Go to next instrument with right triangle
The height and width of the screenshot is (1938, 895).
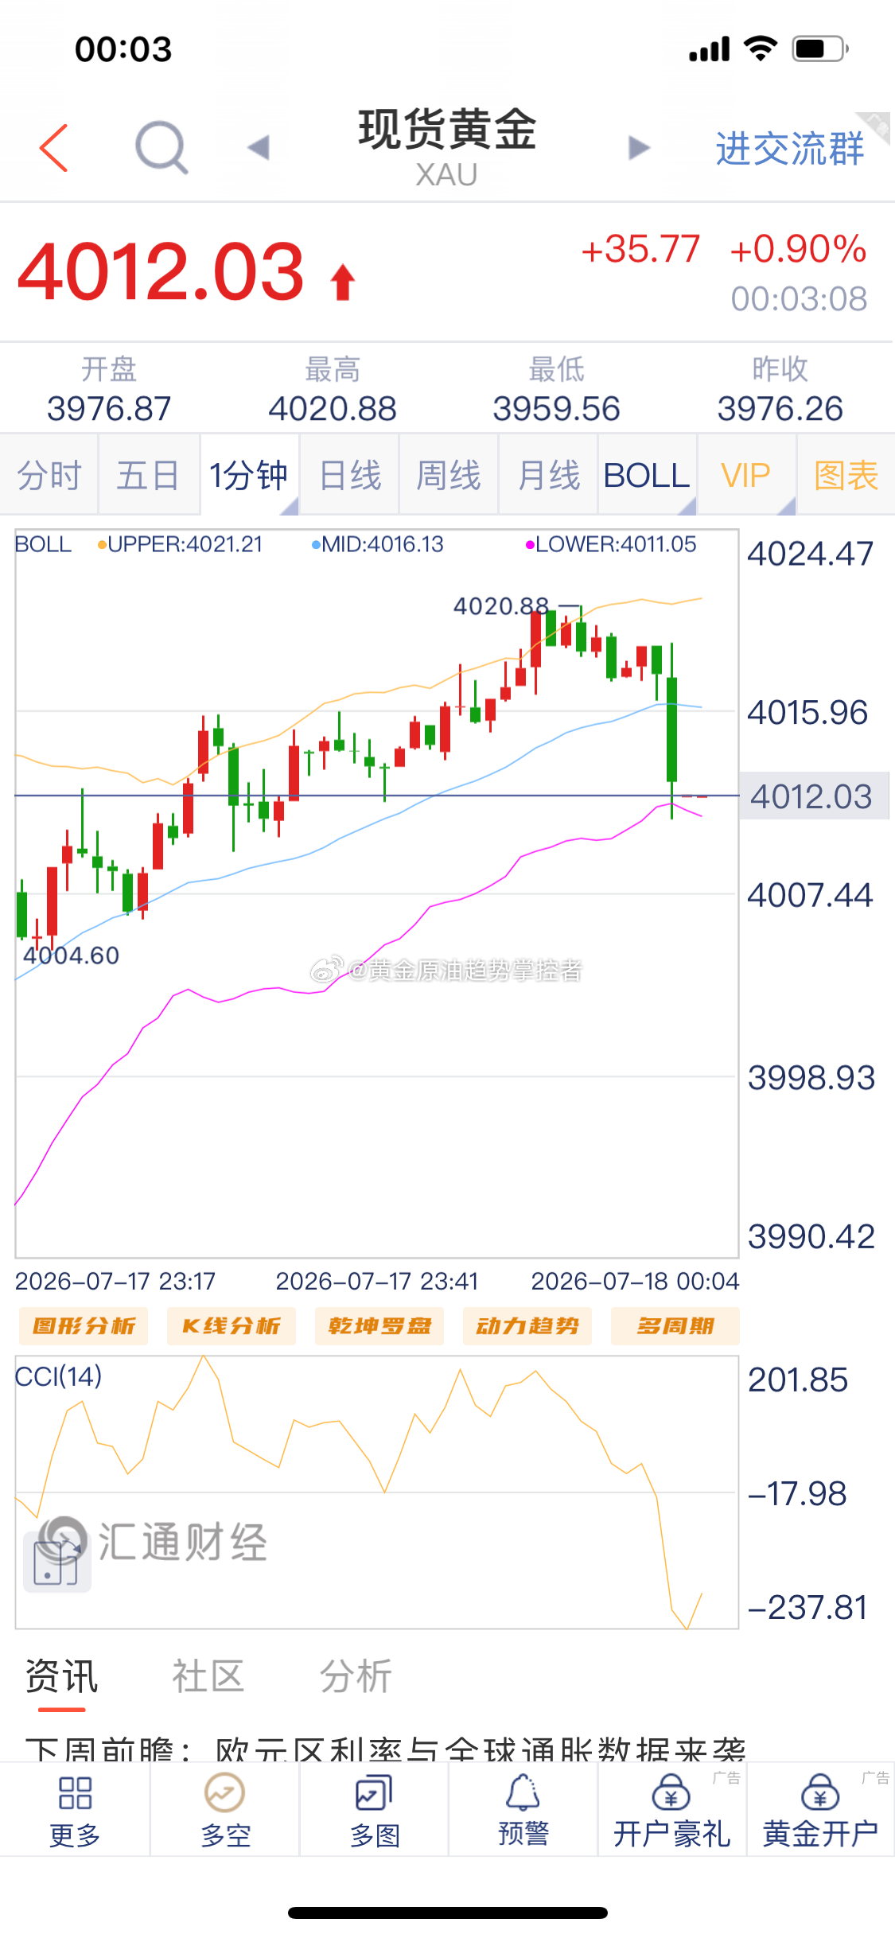pos(639,147)
